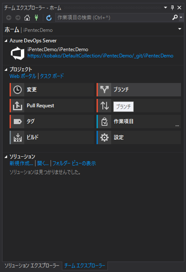Click the ブランチ branch icon
The height and width of the screenshot is (272, 186).
105,90
